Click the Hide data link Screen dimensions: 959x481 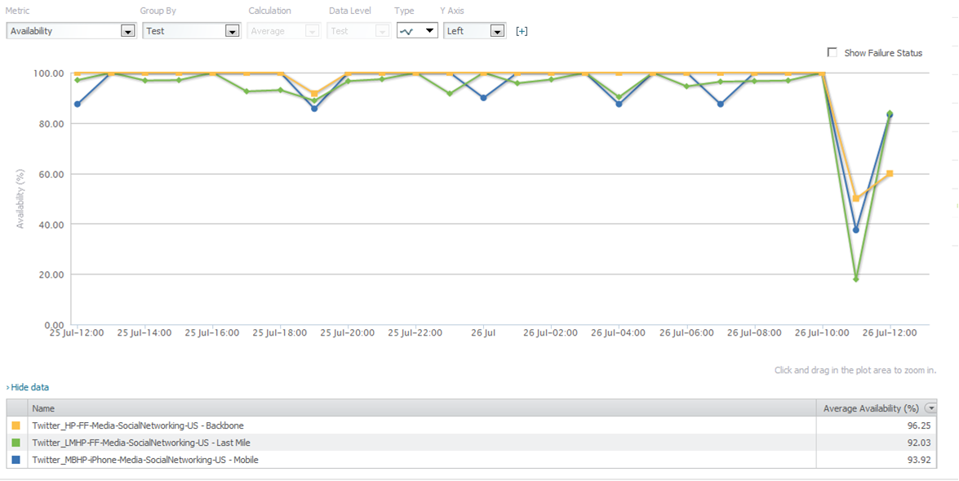28,387
